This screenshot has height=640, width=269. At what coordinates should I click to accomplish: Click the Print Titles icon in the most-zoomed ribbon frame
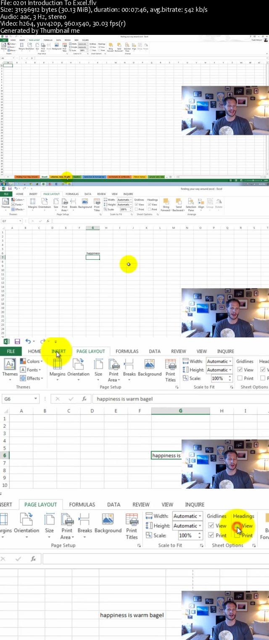click(132, 520)
